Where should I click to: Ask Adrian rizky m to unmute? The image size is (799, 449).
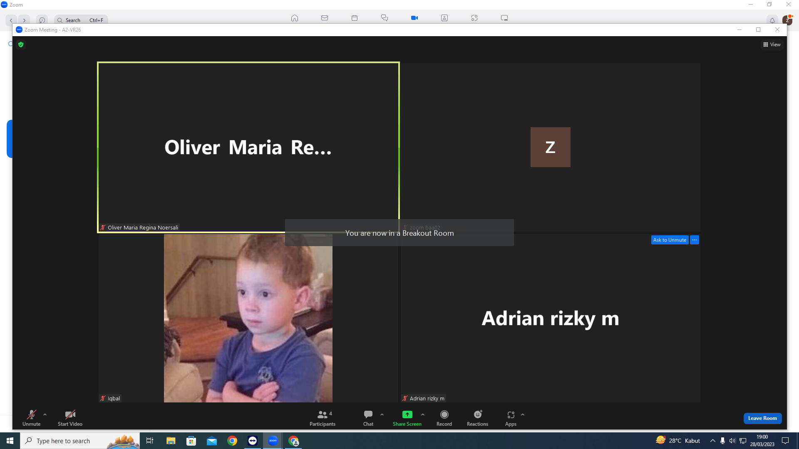click(670, 240)
